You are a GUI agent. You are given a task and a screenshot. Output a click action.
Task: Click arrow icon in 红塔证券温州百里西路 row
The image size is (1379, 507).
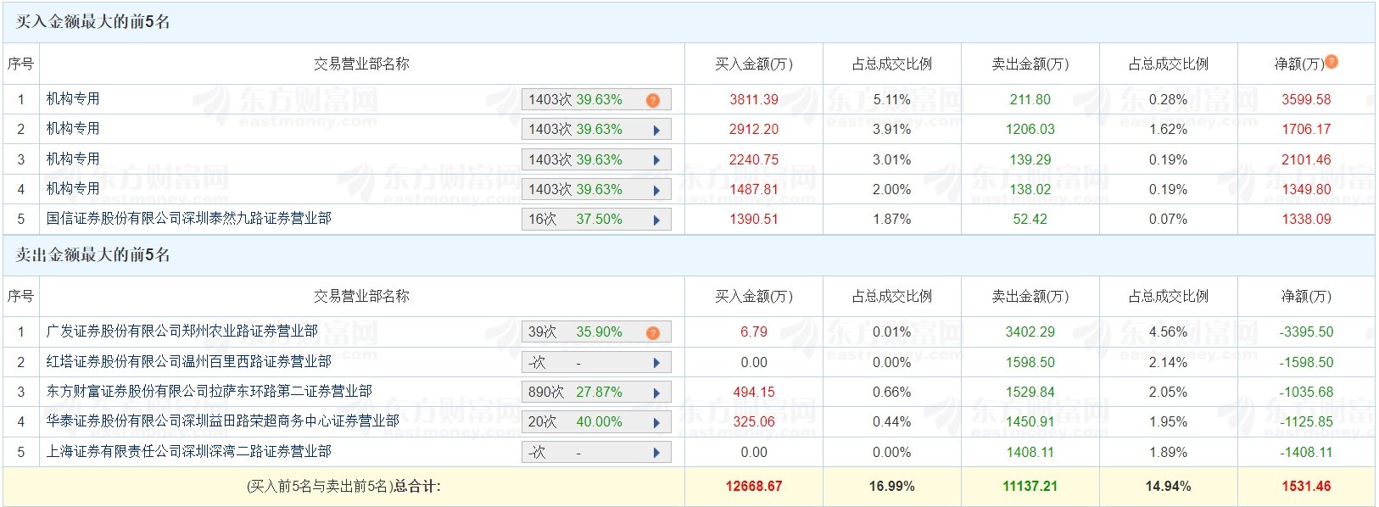[x=656, y=363]
